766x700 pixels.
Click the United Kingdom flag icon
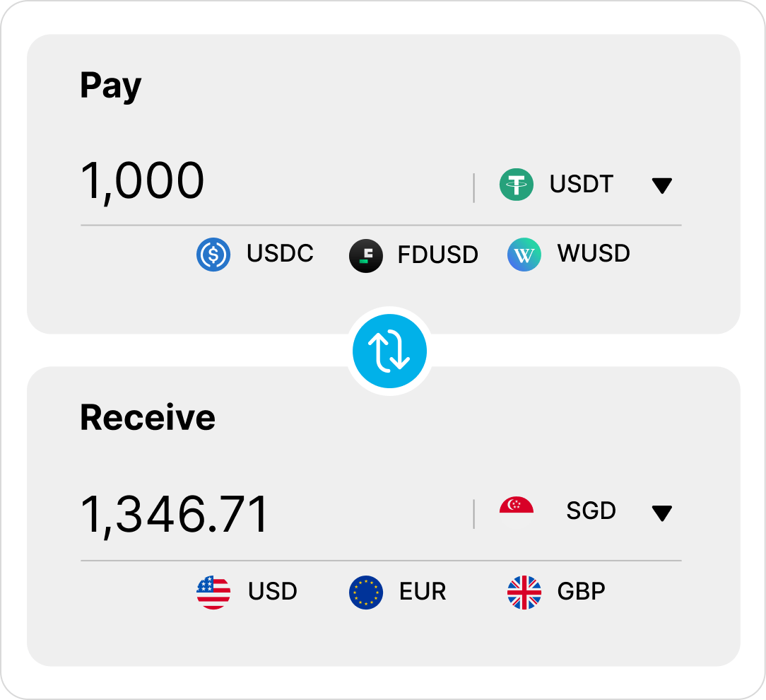point(524,593)
